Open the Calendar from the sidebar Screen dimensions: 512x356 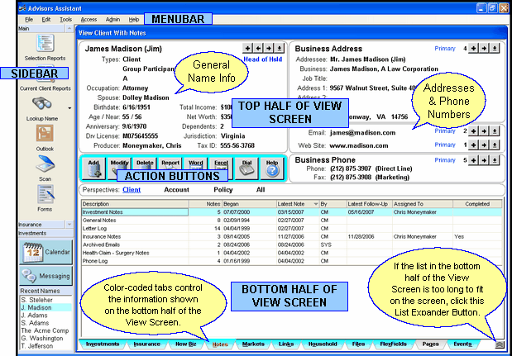click(45, 252)
